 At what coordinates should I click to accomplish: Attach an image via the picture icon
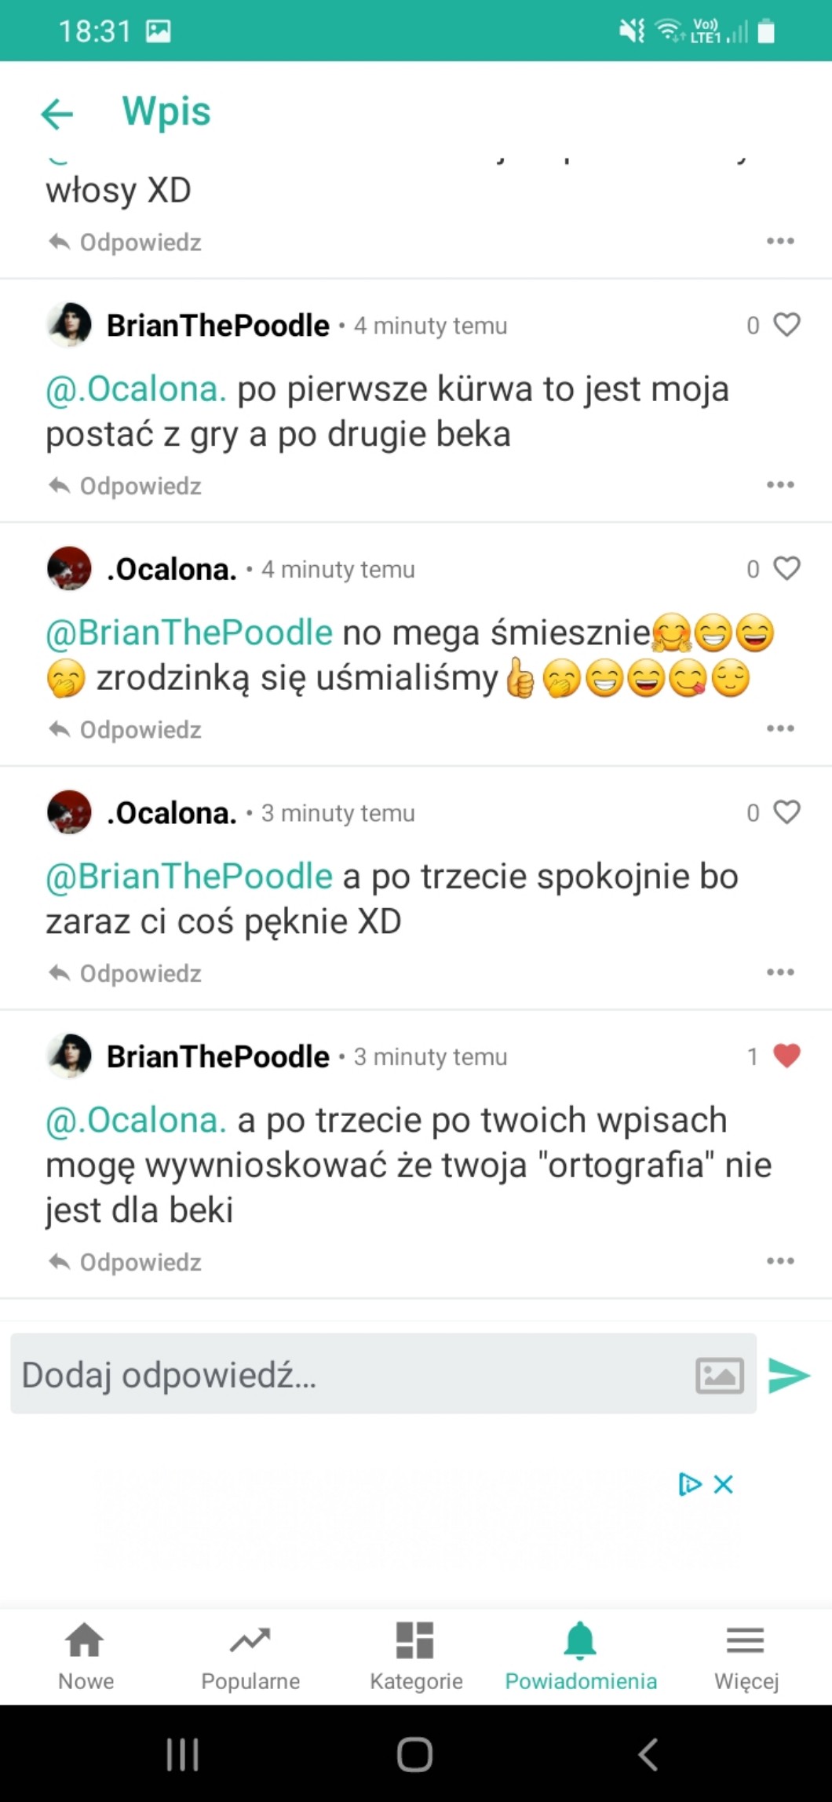pos(720,1376)
